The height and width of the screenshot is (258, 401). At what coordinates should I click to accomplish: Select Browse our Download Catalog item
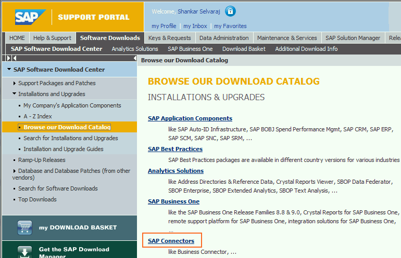tap(67, 127)
